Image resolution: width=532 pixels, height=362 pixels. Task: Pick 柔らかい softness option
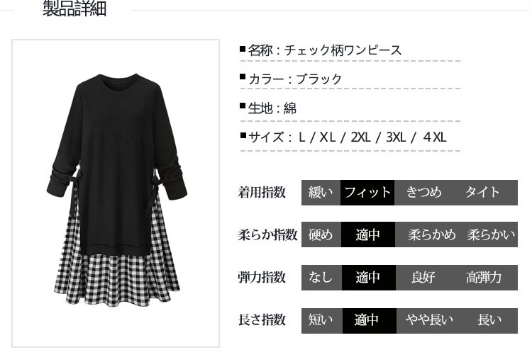(x=491, y=234)
